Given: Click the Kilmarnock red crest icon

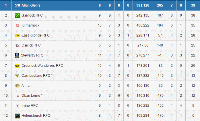Looking at the screenshot, I should [17, 25].
